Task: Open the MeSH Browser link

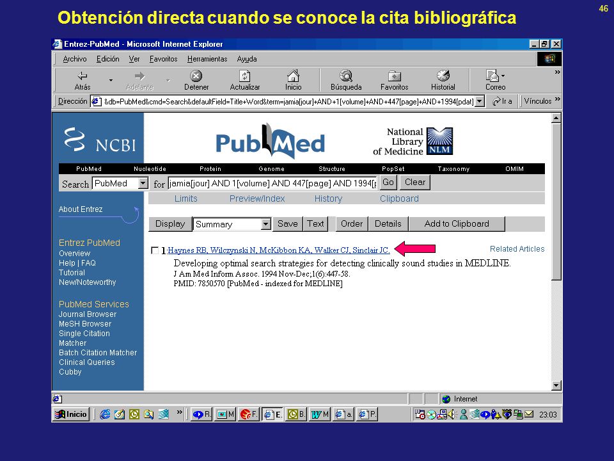Action: click(x=85, y=324)
